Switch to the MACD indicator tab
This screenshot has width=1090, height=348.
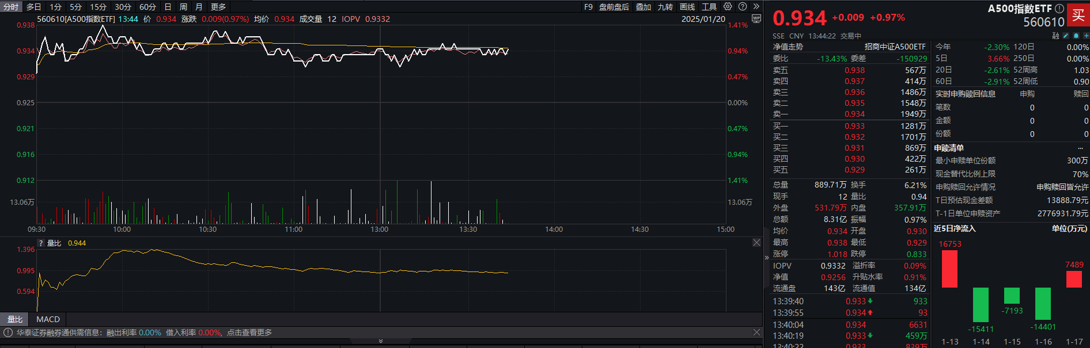(48, 319)
